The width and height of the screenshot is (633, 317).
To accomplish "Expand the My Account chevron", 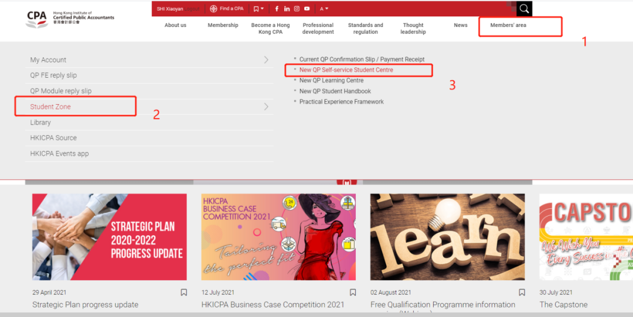I will 266,60.
